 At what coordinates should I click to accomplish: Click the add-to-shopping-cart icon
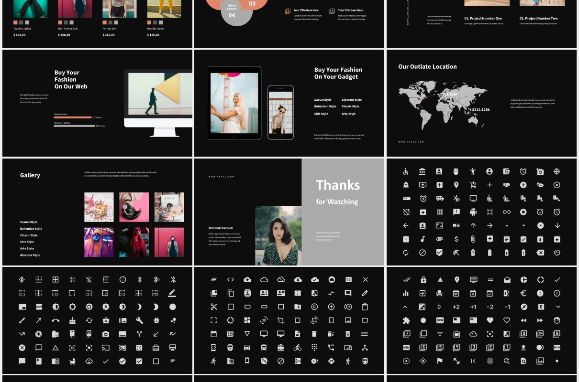[x=473, y=185]
